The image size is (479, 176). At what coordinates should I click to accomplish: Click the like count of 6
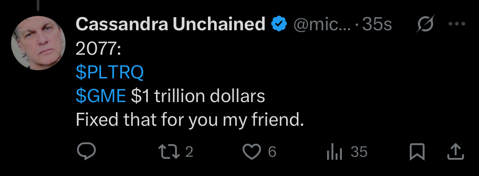(x=272, y=151)
